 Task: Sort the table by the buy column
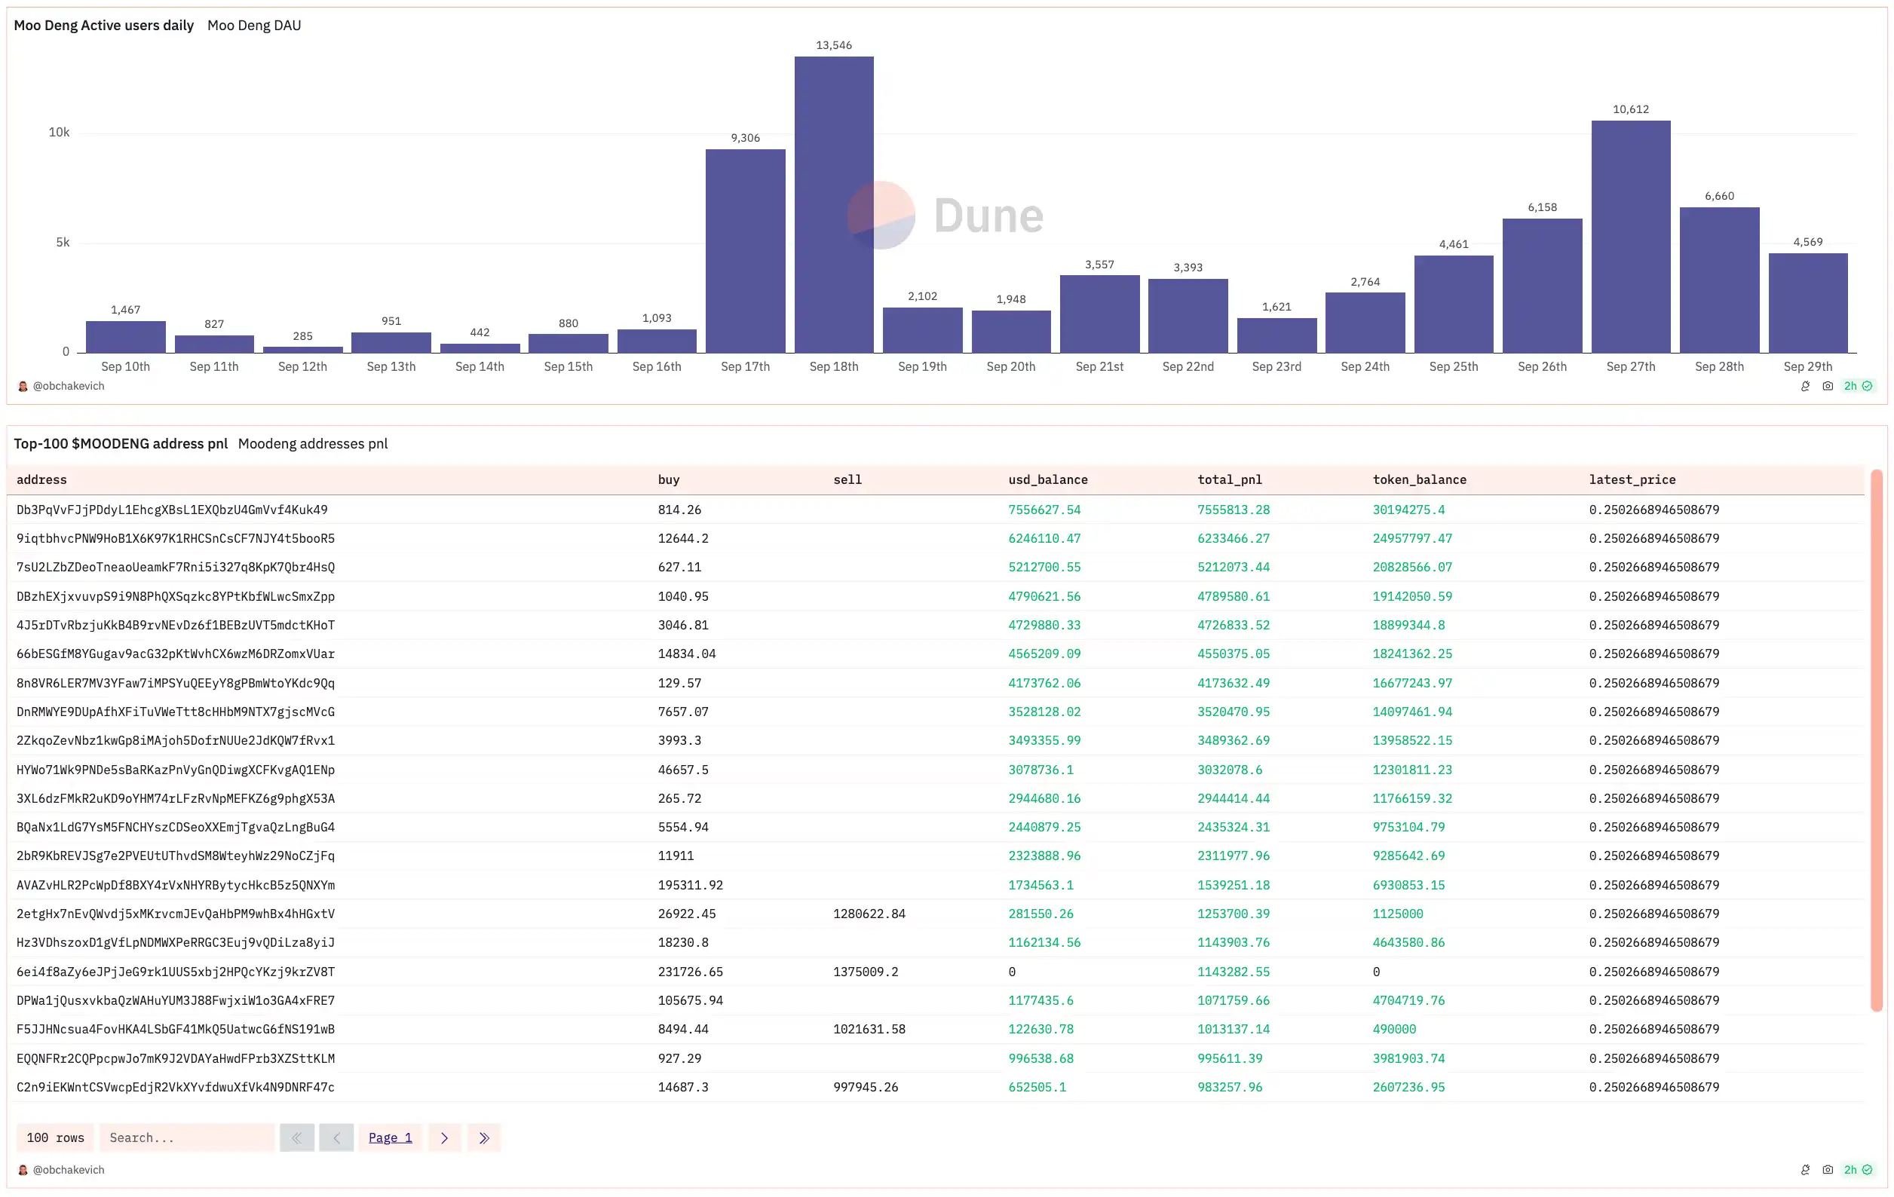point(669,479)
